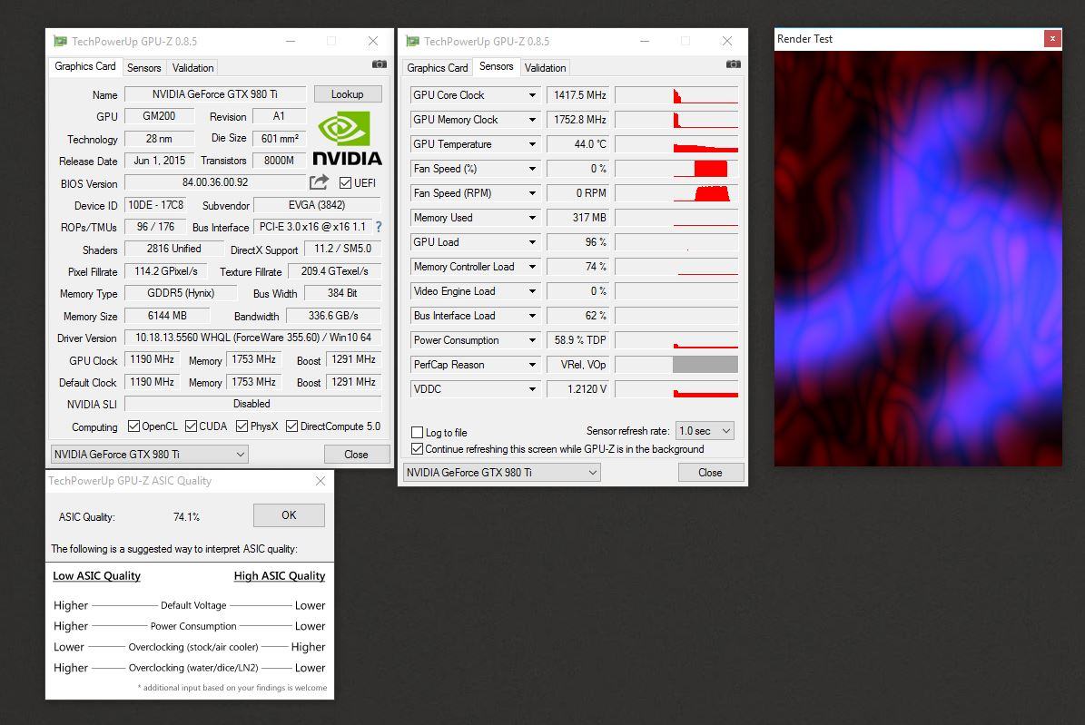Click the NVIDIA SLI Disabled field
The width and height of the screenshot is (1085, 725).
[x=253, y=404]
